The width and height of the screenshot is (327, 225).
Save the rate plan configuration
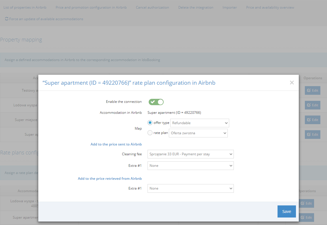286,211
